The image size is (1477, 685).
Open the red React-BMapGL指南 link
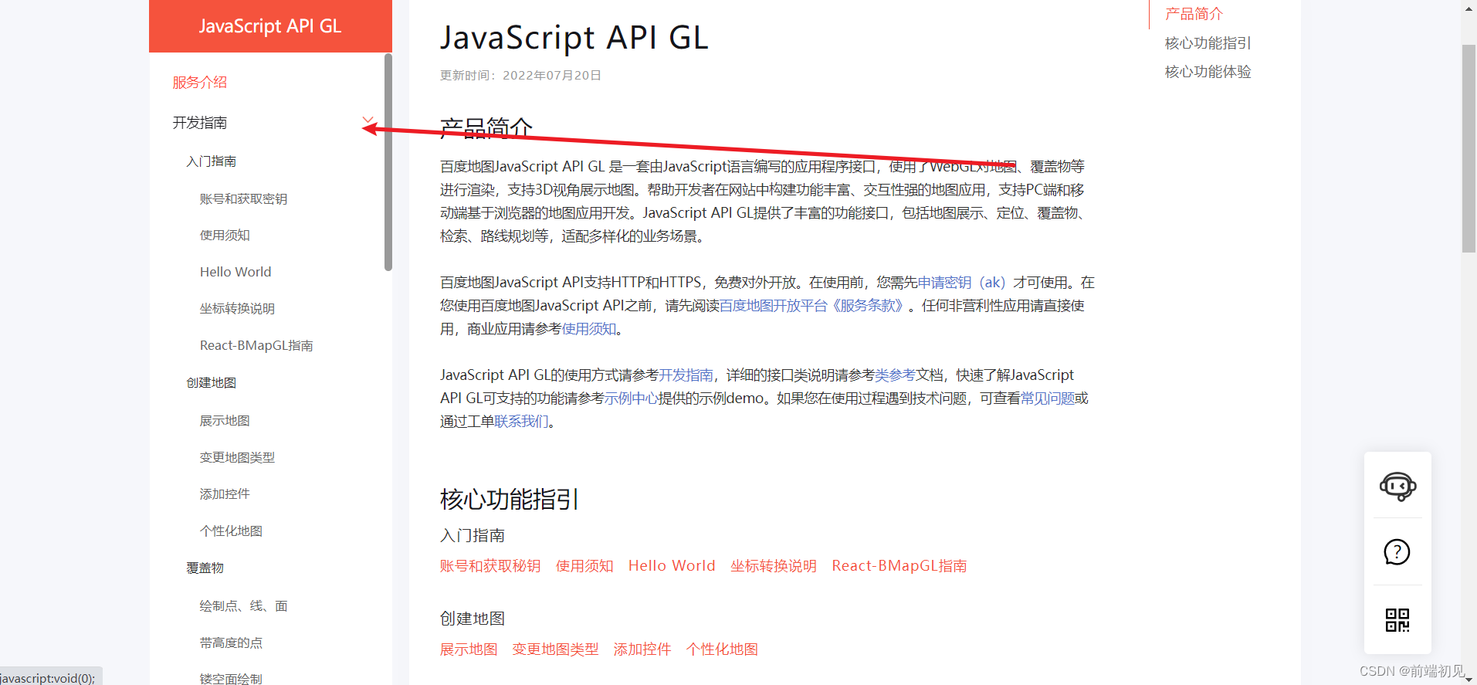(899, 566)
